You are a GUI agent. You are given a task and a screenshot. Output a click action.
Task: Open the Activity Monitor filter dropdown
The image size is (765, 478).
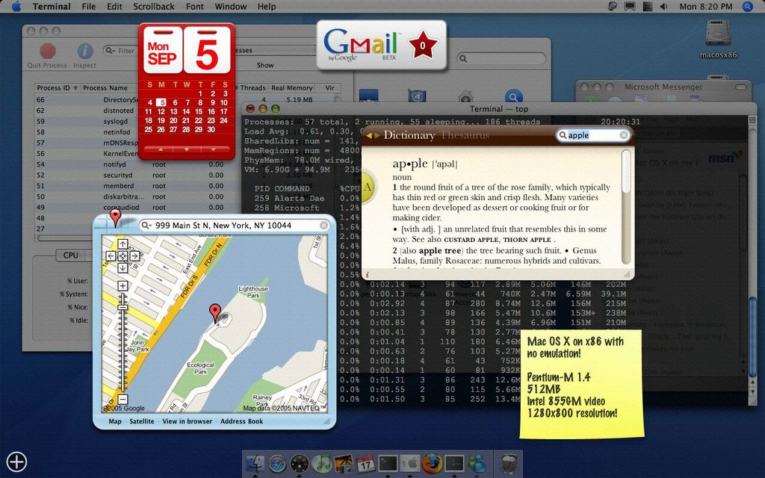(110, 51)
